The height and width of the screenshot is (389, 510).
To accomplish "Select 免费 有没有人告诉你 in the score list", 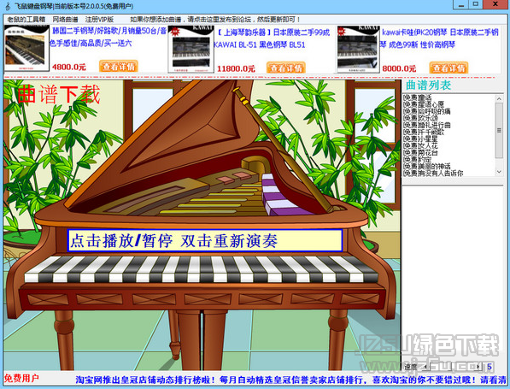I will [433, 174].
